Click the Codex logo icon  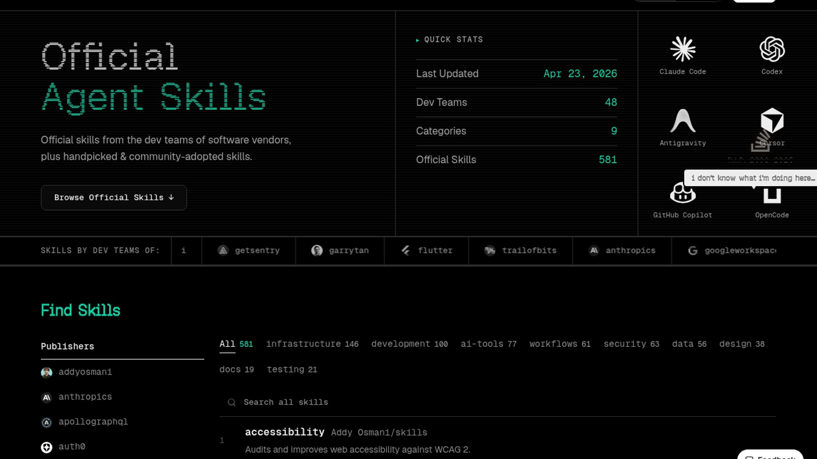tap(772, 49)
